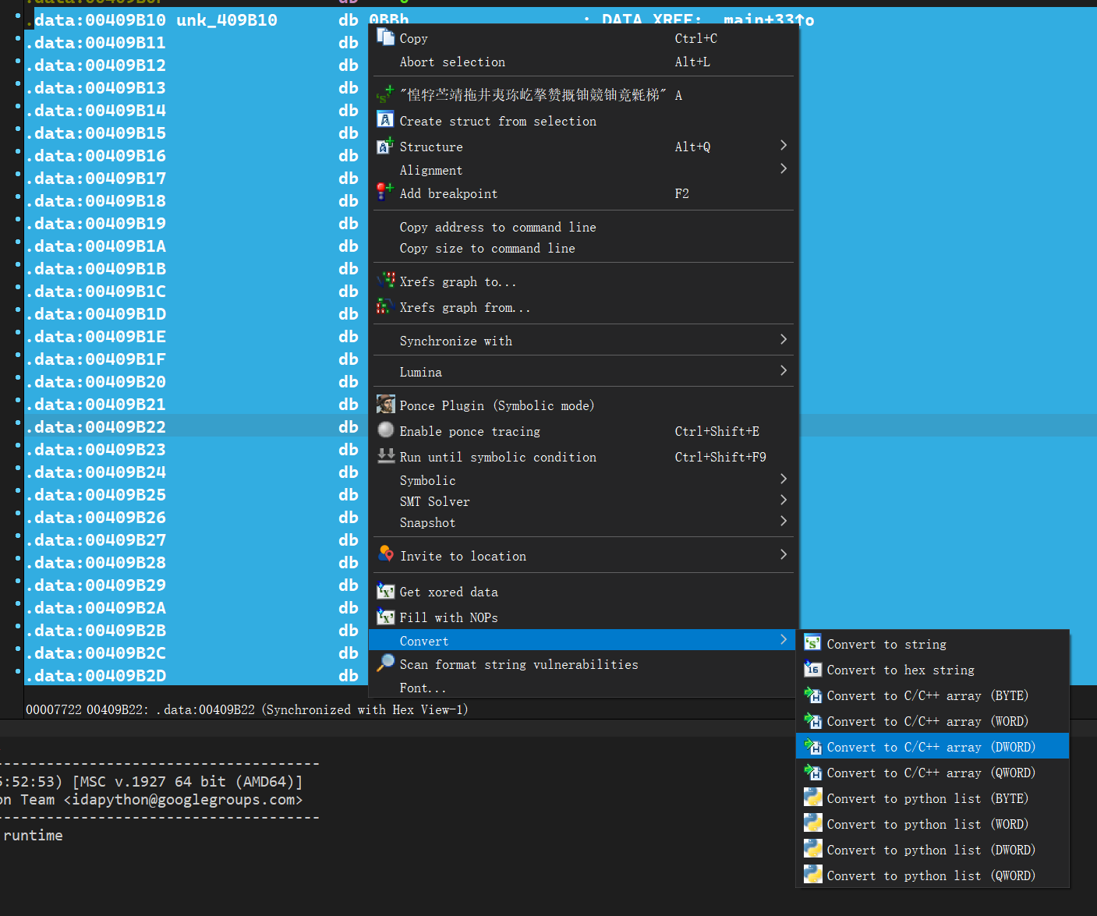Screen dimensions: 1097x916
Task: Click the C/C++ array BYTE icon
Action: pyautogui.click(x=812, y=695)
